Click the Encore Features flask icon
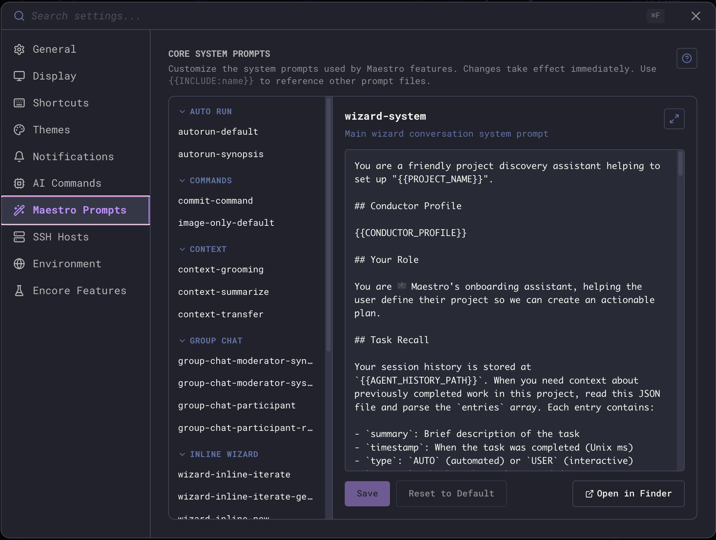The width and height of the screenshot is (716, 540). [19, 291]
